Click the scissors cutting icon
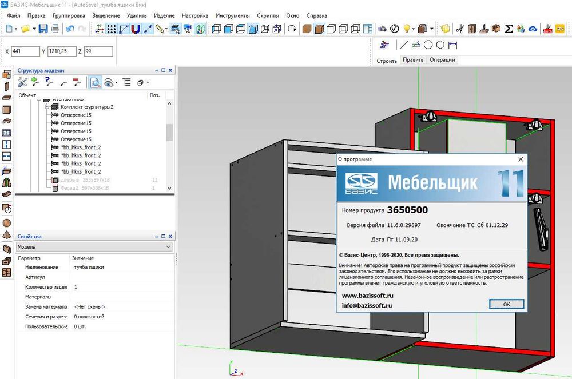This screenshot has width=572, height=379. pyautogui.click(x=460, y=29)
